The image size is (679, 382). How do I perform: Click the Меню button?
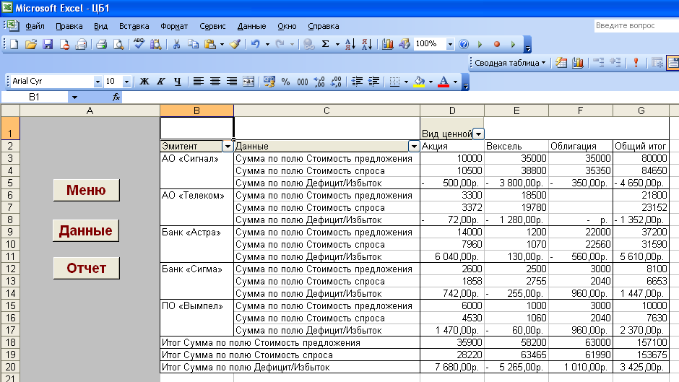point(86,190)
